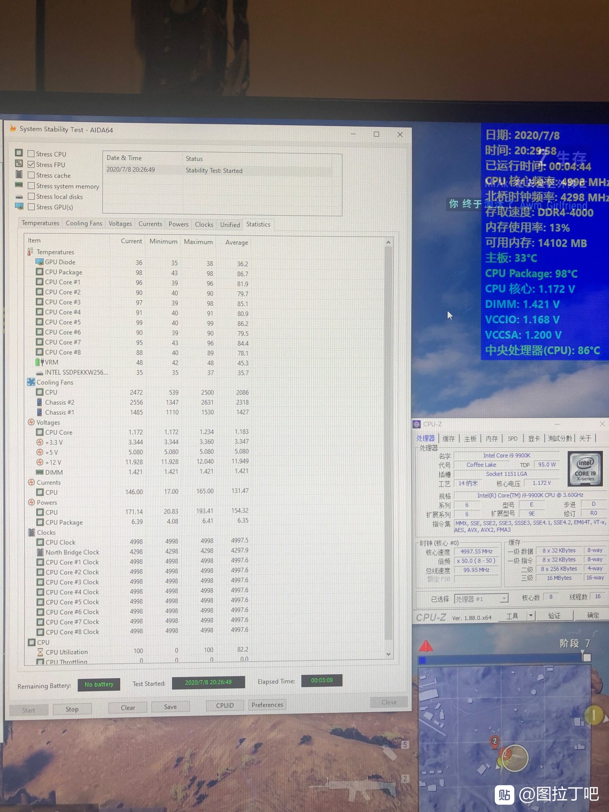Switch to the SPD tab in CPU-Z
This screenshot has width=609, height=812.
click(512, 439)
